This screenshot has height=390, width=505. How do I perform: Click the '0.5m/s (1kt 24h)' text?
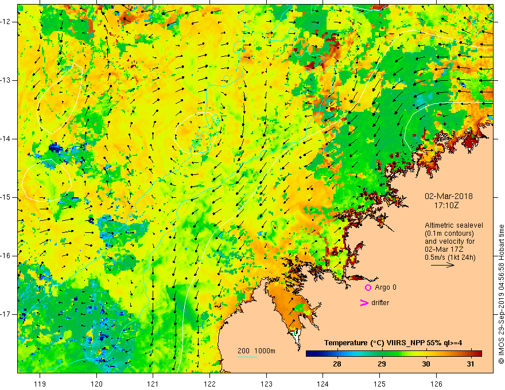(450, 258)
